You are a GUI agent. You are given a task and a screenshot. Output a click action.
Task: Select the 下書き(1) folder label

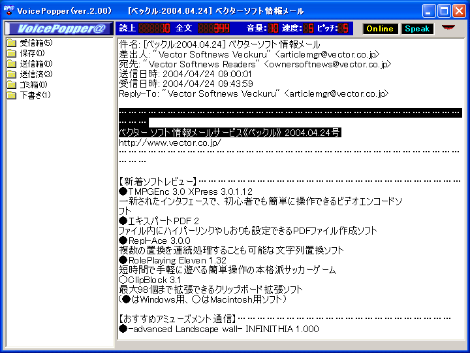[35, 95]
